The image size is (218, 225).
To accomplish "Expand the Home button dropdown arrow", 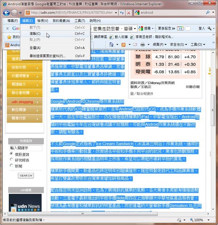I will coord(117,45).
